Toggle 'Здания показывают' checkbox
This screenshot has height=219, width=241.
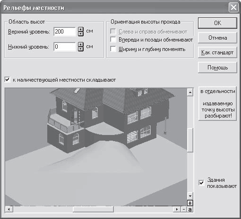point(201,183)
